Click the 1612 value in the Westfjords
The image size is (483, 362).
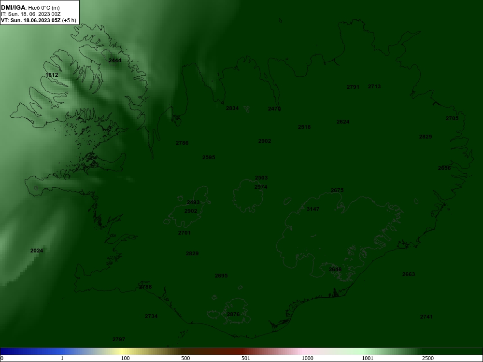point(52,75)
